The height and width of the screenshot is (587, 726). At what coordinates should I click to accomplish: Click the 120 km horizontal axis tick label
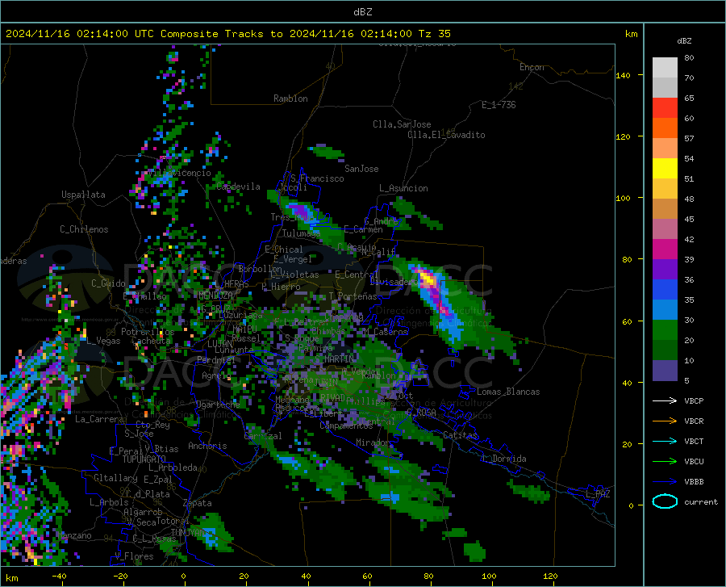[550, 577]
